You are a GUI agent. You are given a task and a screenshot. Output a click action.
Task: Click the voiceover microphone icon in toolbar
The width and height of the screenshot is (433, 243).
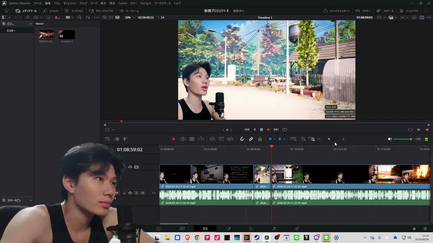[x=125, y=139]
